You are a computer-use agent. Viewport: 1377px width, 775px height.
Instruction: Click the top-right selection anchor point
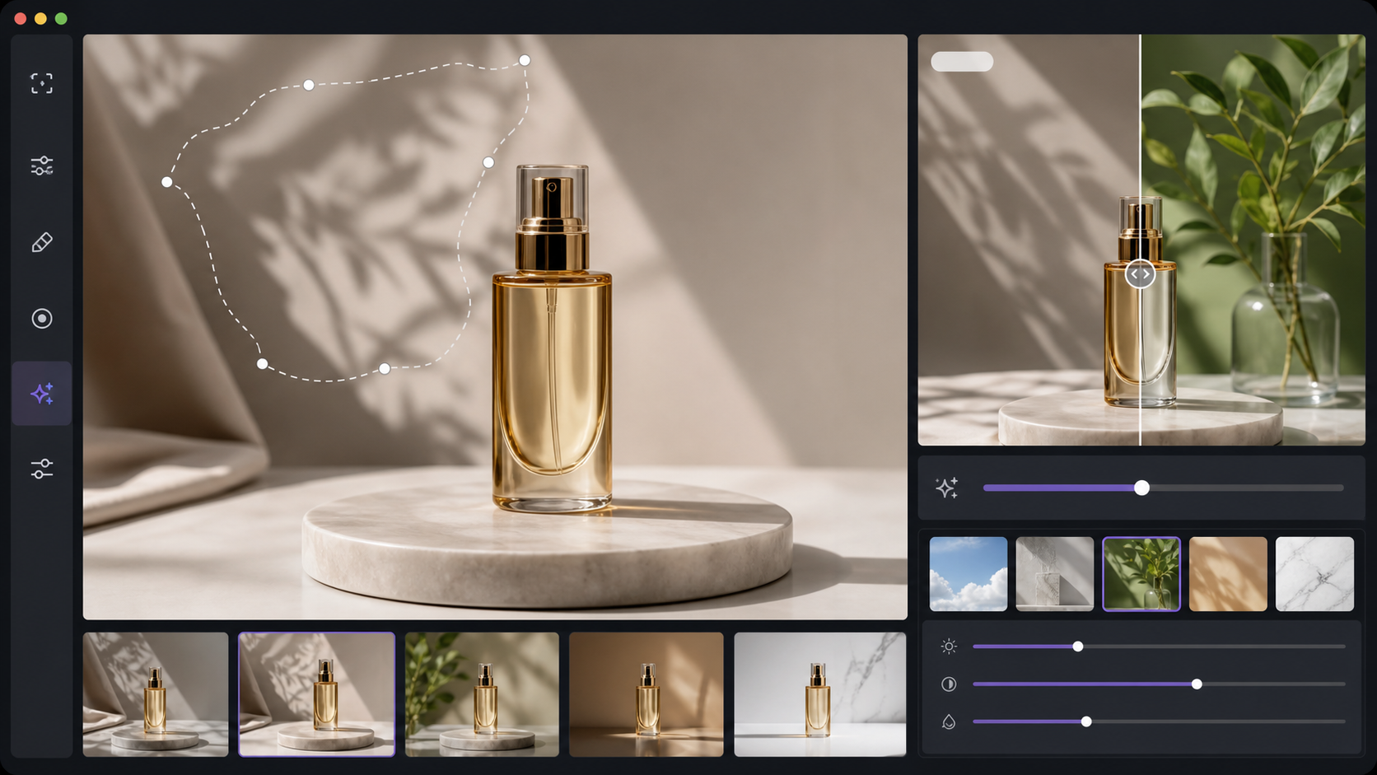[525, 60]
